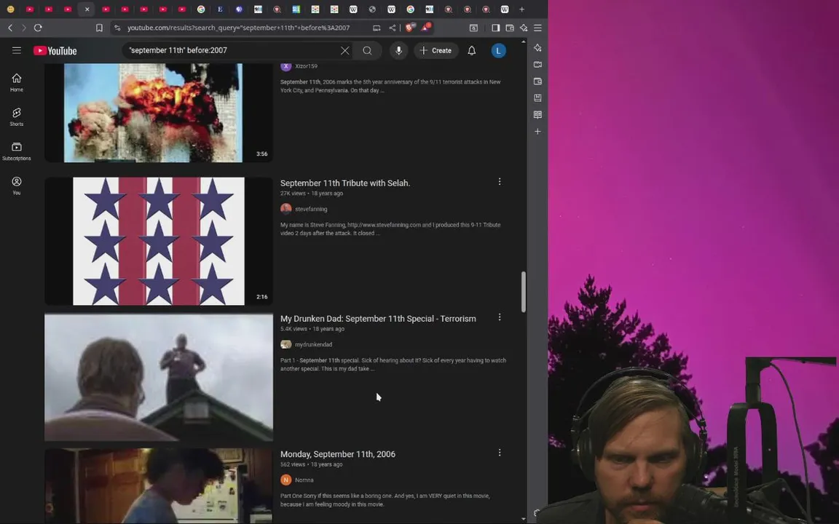Play the man on roof thumbnail
Viewport: 839px width, 524px height.
coord(158,377)
